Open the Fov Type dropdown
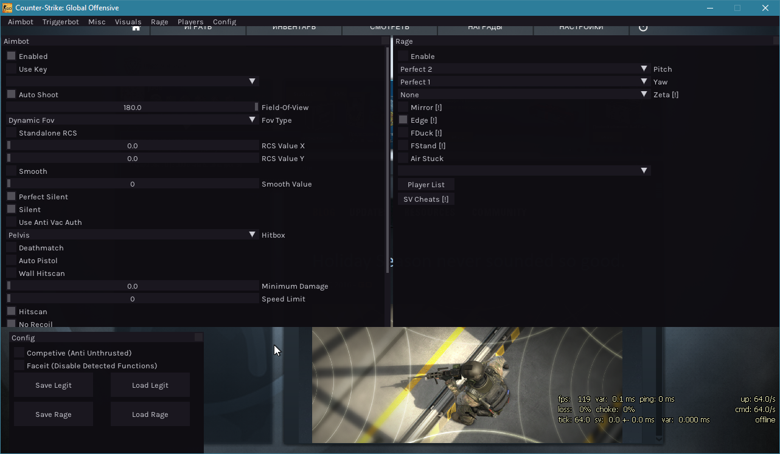780x454 pixels. [133, 120]
